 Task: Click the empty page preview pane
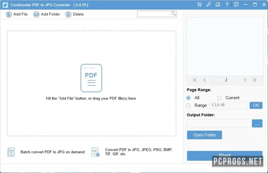pyautogui.click(x=225, y=46)
